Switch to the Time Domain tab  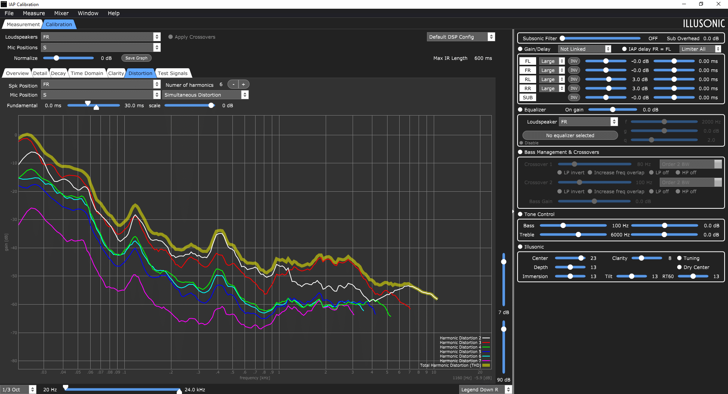87,73
